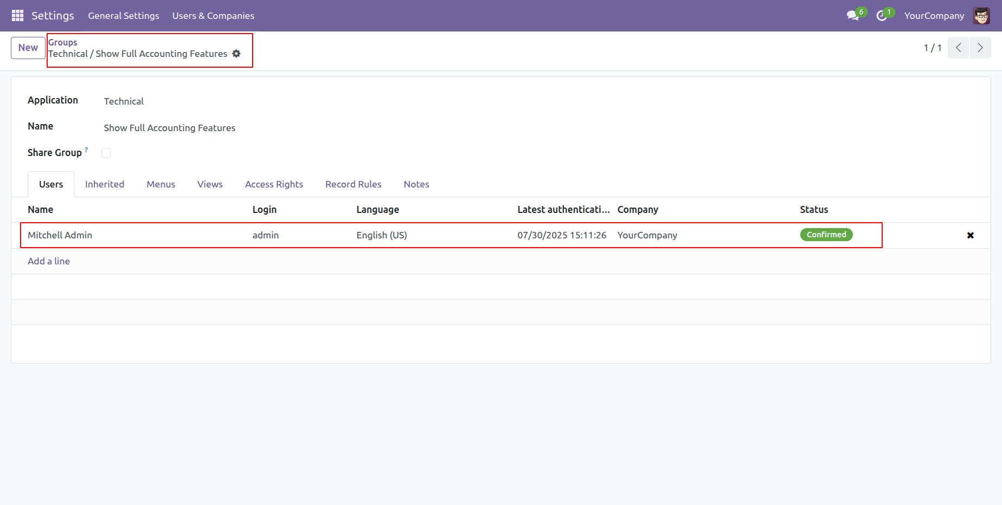The image size is (1002, 505).
Task: Open the General Settings menu
Action: click(124, 16)
